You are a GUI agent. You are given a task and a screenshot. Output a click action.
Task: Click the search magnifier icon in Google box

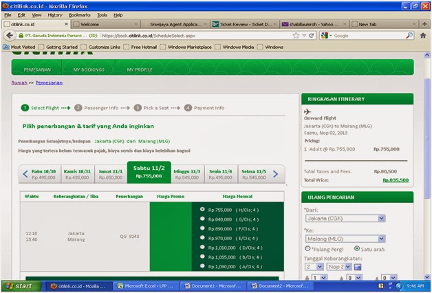[x=409, y=36]
